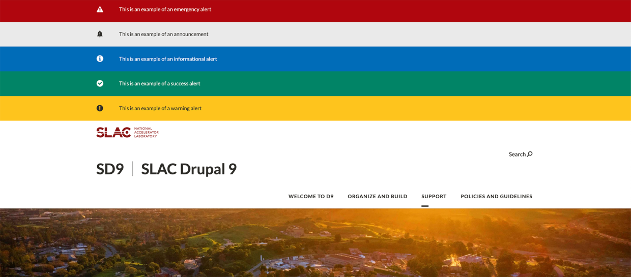
Task: Open the Welcome to D9 menu
Action: pos(311,196)
